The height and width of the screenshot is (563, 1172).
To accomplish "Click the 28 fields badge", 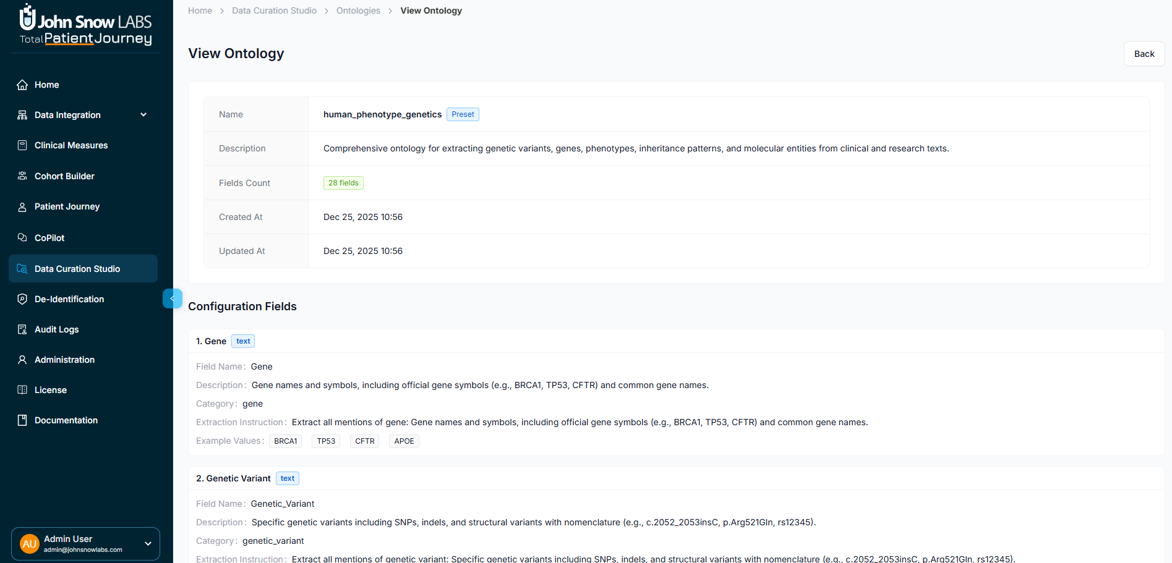I will click(343, 183).
